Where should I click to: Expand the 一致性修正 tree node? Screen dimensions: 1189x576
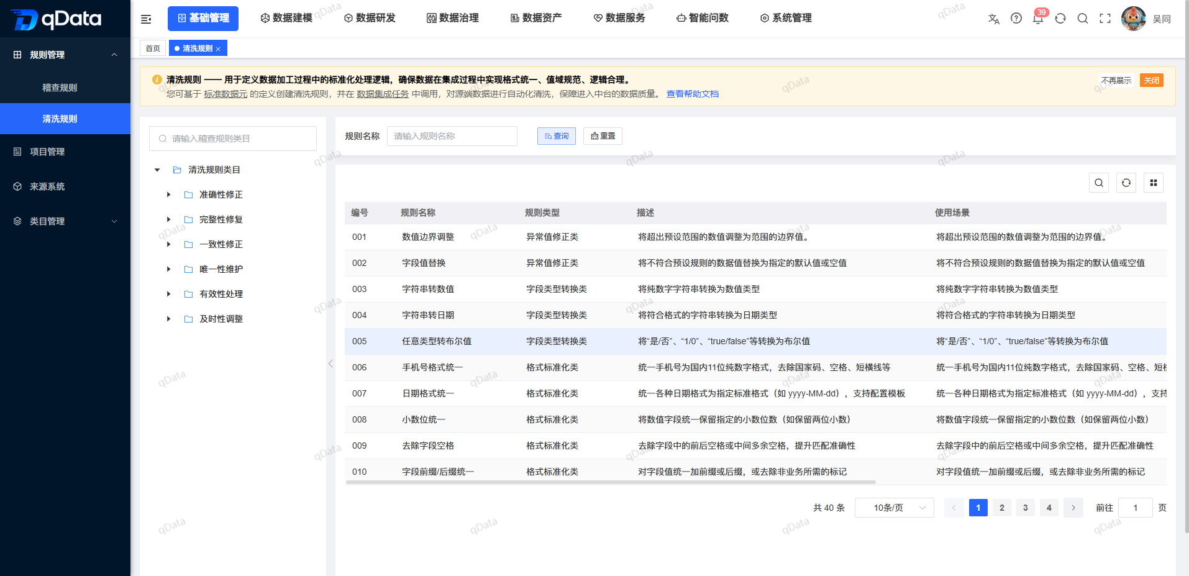click(168, 244)
